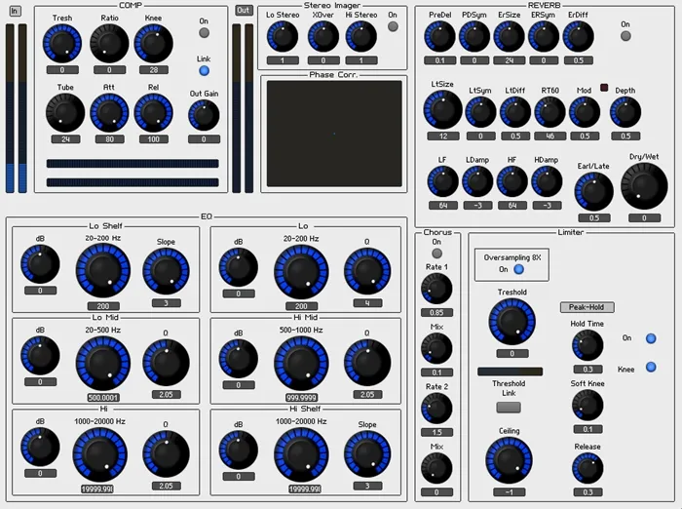Toggle the COMP section On light

204,35
